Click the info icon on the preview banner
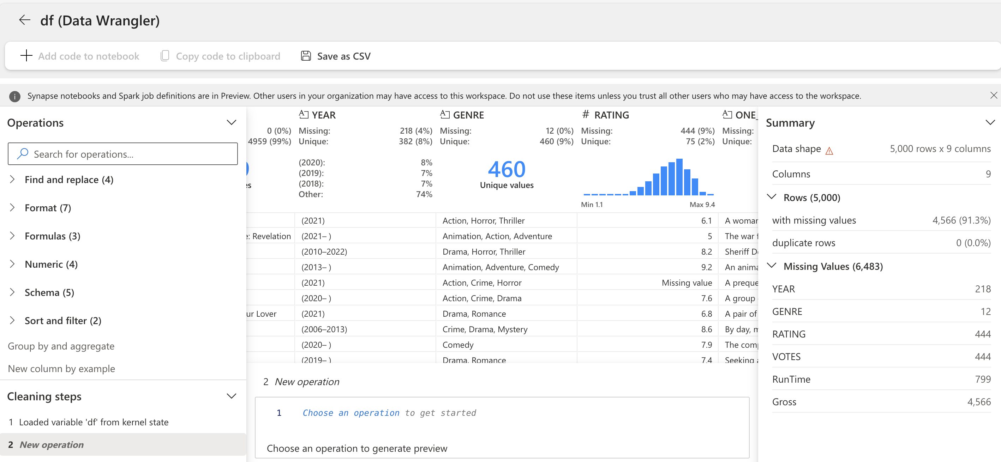The width and height of the screenshot is (1001, 462). pyautogui.click(x=14, y=96)
